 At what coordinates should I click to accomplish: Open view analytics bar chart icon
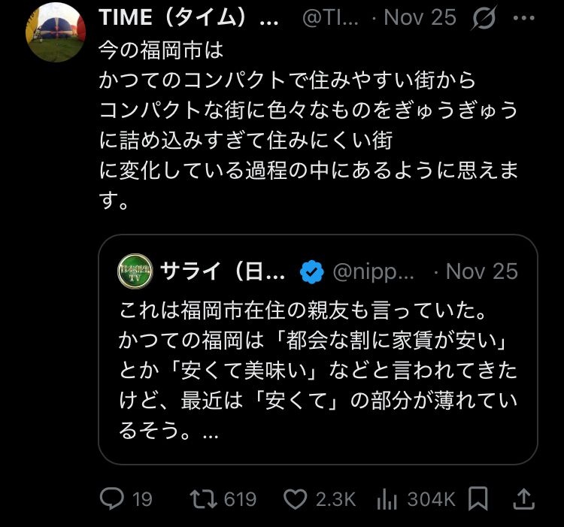(x=387, y=498)
